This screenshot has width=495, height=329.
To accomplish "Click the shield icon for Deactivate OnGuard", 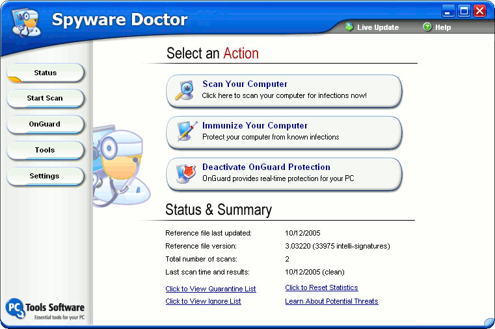I will coord(184,173).
